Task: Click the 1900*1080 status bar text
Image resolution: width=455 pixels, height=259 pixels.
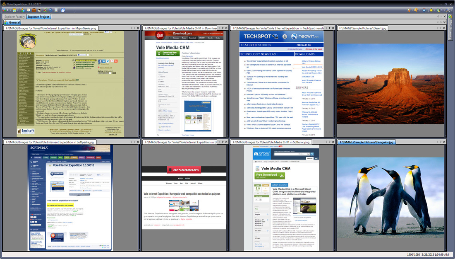Action: (x=414, y=254)
